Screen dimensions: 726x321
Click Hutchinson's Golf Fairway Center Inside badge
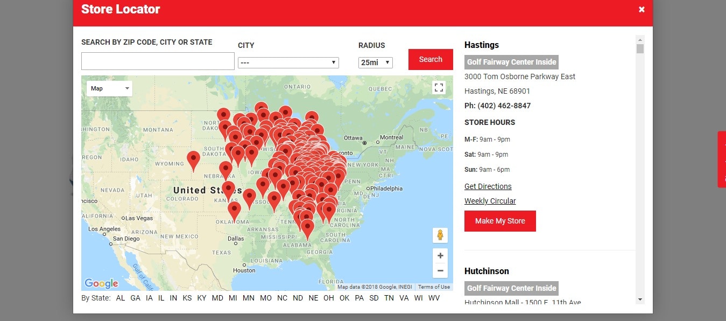[x=511, y=288]
